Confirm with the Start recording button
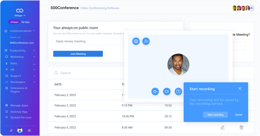Screen dimensions: 260x136 (215, 115)
